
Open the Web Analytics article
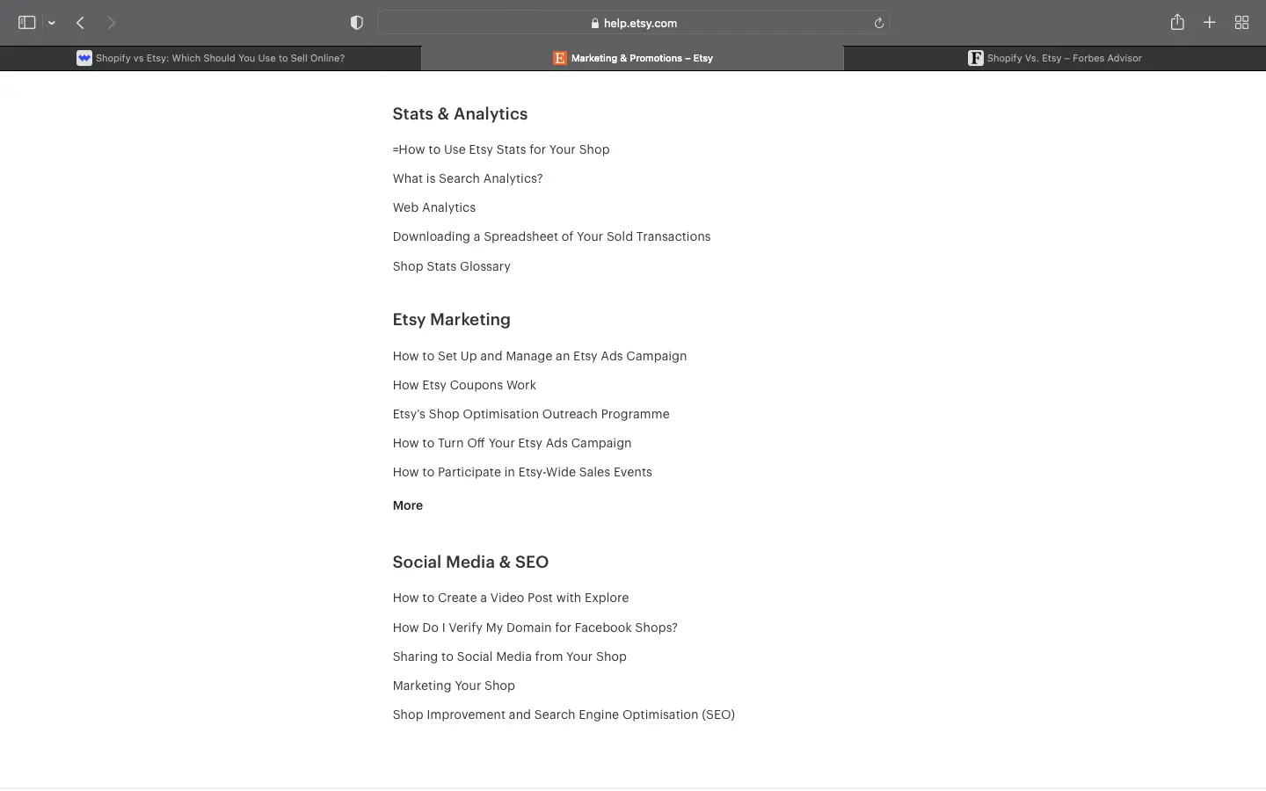tap(434, 207)
